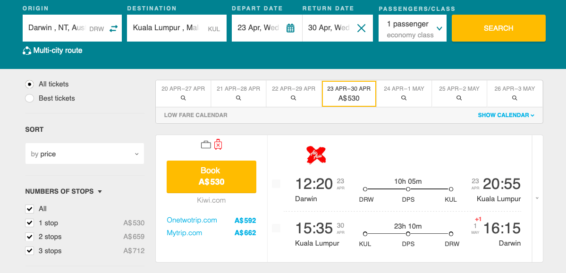Click the A$662 Mytrip price
The height and width of the screenshot is (273, 566).
245,233
